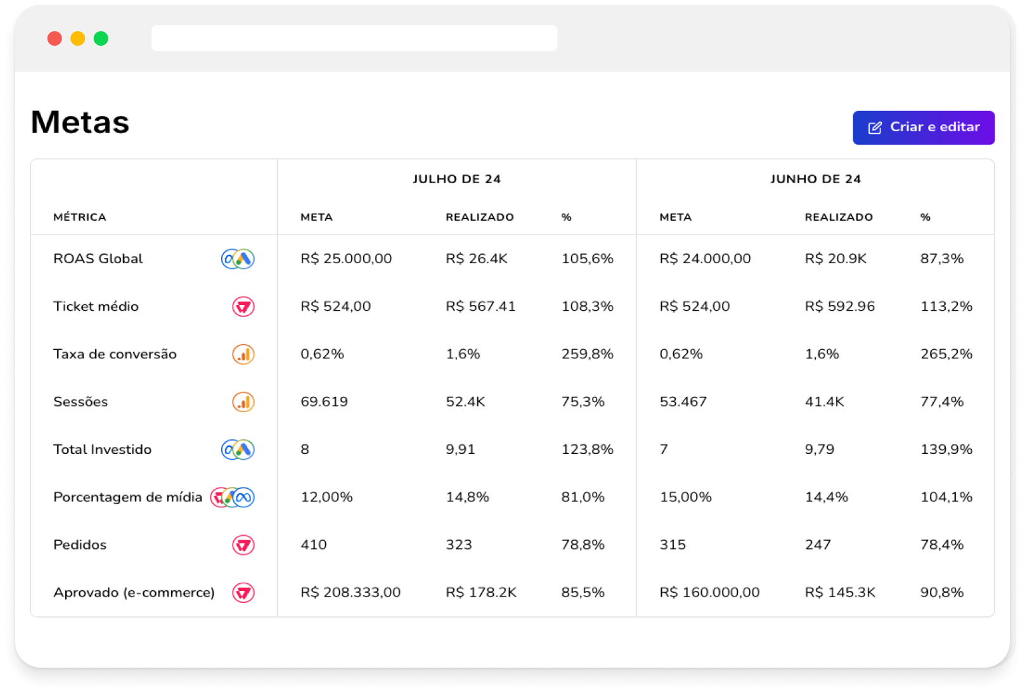Click the Ticket médio metric label

pos(96,306)
